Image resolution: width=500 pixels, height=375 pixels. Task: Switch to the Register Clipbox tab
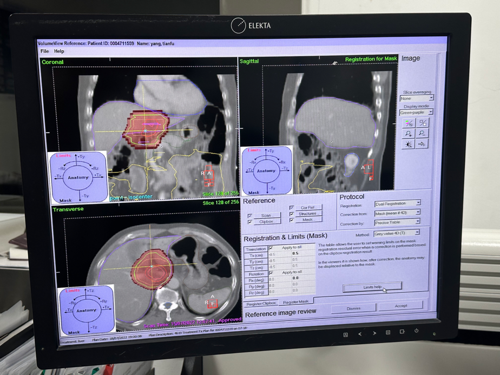point(261,304)
